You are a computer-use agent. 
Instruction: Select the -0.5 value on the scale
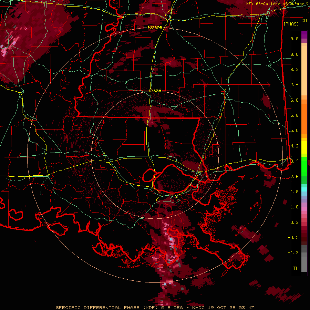tap(293, 238)
